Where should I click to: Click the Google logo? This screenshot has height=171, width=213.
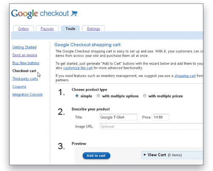(25, 14)
